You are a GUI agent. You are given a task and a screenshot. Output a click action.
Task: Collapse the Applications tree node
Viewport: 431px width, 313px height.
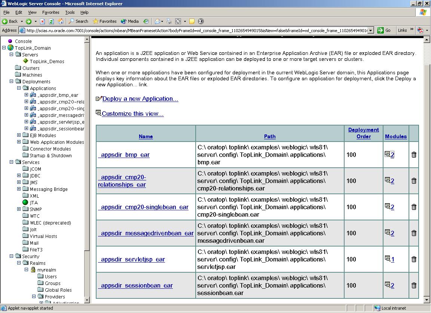19,88
